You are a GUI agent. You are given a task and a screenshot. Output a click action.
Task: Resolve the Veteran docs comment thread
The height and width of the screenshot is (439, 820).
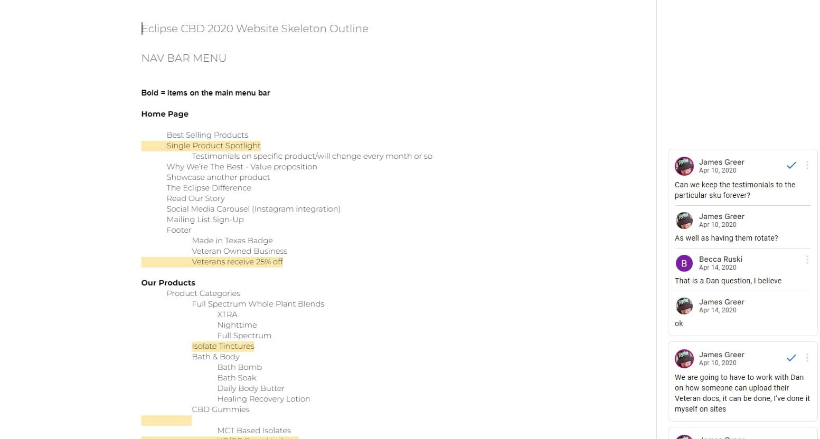click(x=791, y=358)
